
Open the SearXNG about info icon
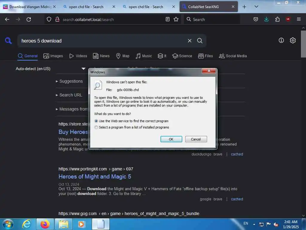point(281,40)
